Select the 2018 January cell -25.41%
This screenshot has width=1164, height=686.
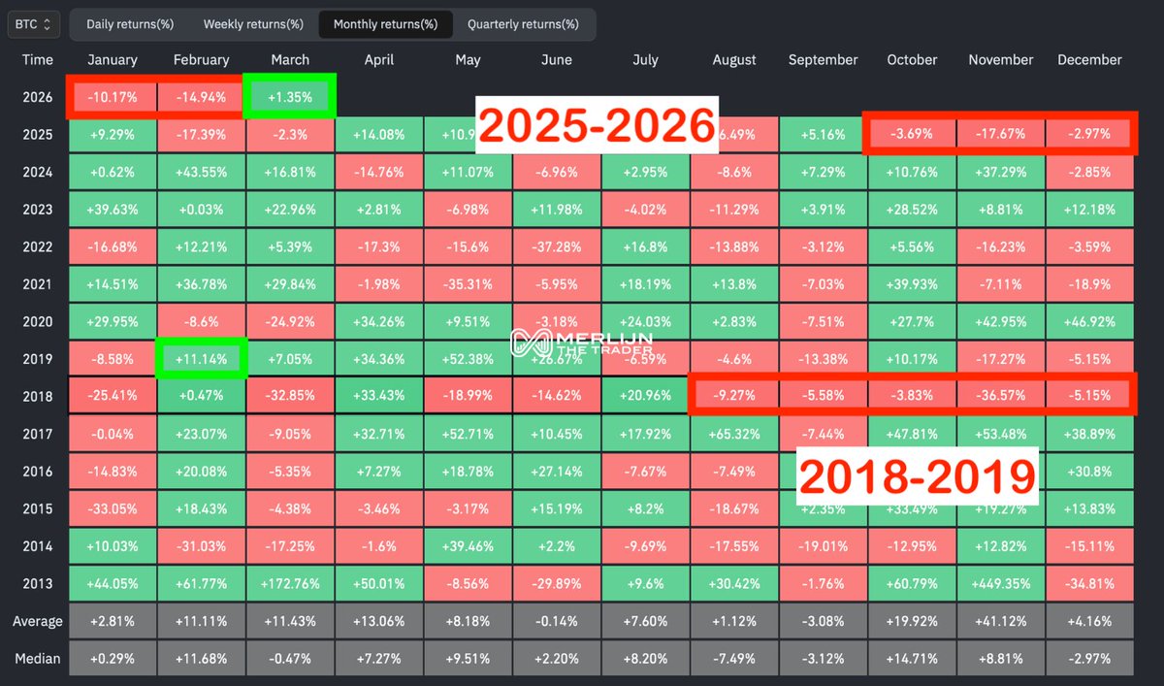113,397
